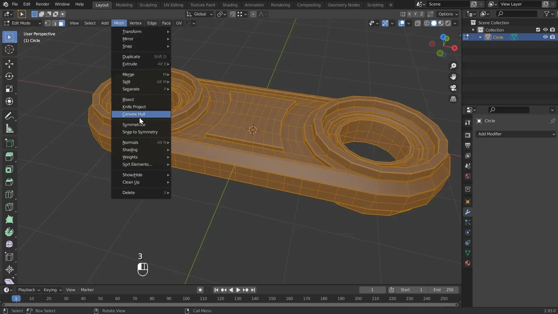Choose Convex Hull from the Mesh menu
This screenshot has height=314, width=558.
(134, 114)
